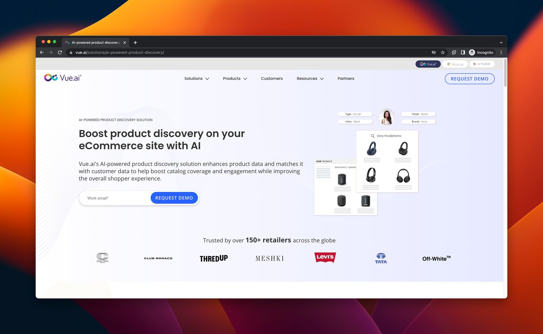
Task: Expand the Solutions navigation dropdown
Action: tap(196, 78)
